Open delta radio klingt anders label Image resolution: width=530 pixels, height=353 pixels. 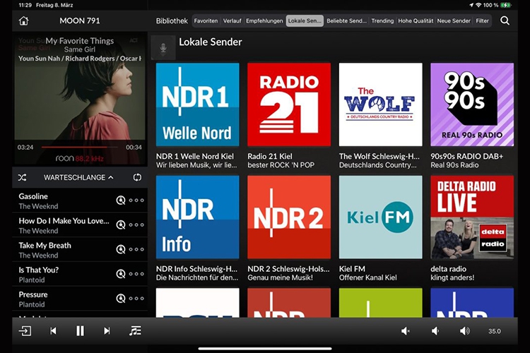[x=452, y=273]
